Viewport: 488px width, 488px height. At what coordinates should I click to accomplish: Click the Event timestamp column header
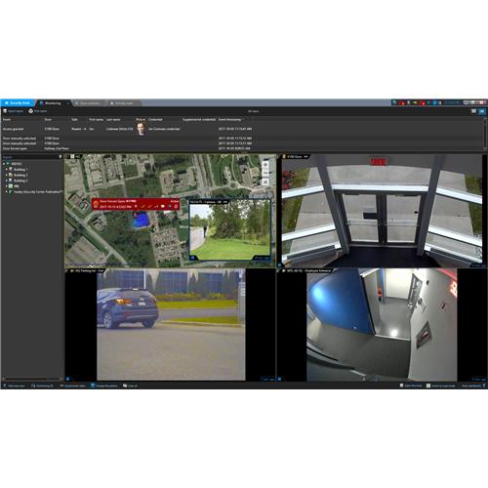click(230, 120)
